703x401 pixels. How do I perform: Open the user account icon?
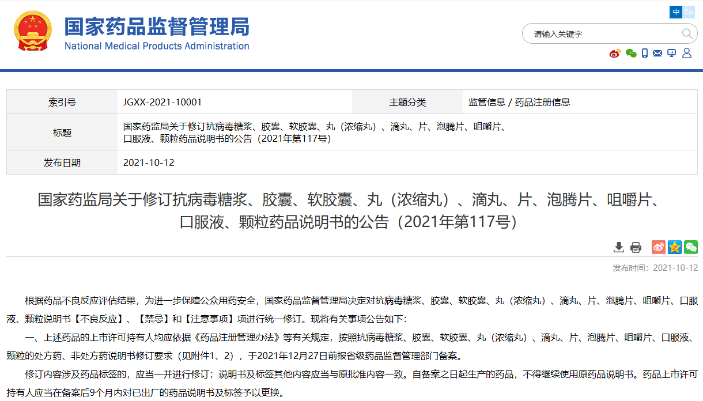[x=686, y=54]
